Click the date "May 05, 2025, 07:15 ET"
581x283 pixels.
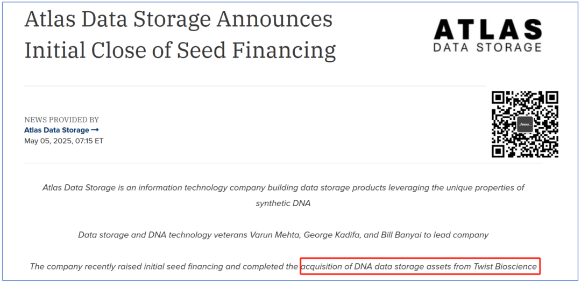(63, 141)
